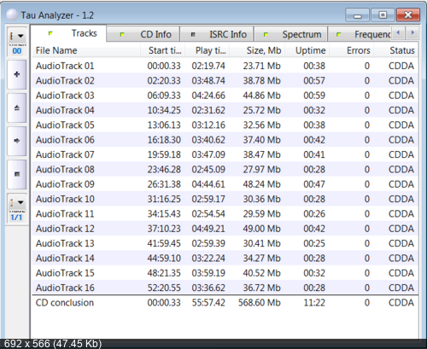Select the AudioTrack 12 row
Viewport: 427px width, 349px height.
[x=225, y=229]
